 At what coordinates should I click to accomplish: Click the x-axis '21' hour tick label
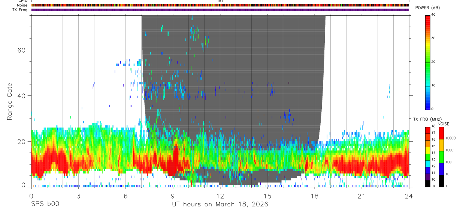click(362, 196)
